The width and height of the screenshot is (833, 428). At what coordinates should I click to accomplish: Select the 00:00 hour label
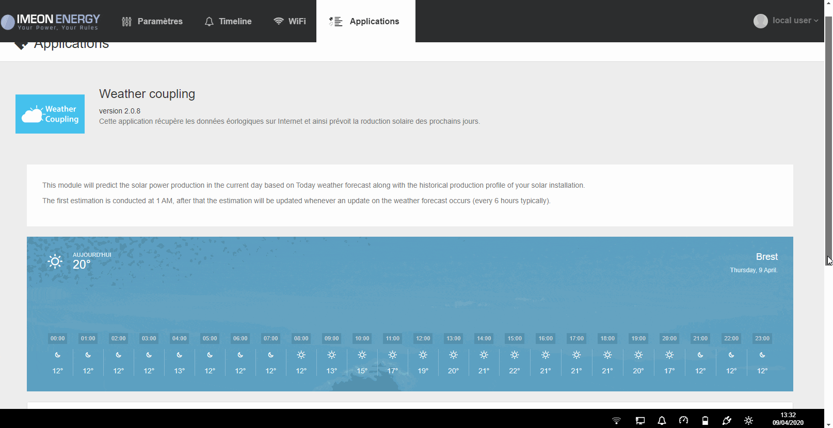tap(58, 338)
